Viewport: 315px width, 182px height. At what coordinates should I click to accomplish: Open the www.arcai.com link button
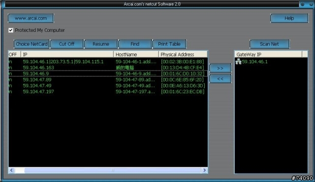click(31, 18)
